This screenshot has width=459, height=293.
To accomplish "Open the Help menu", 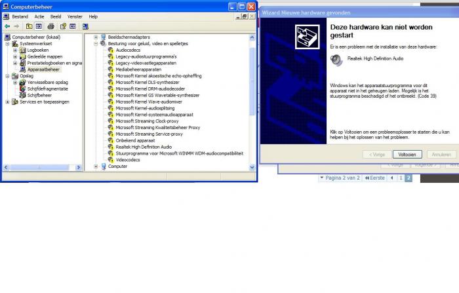I will (x=93, y=16).
